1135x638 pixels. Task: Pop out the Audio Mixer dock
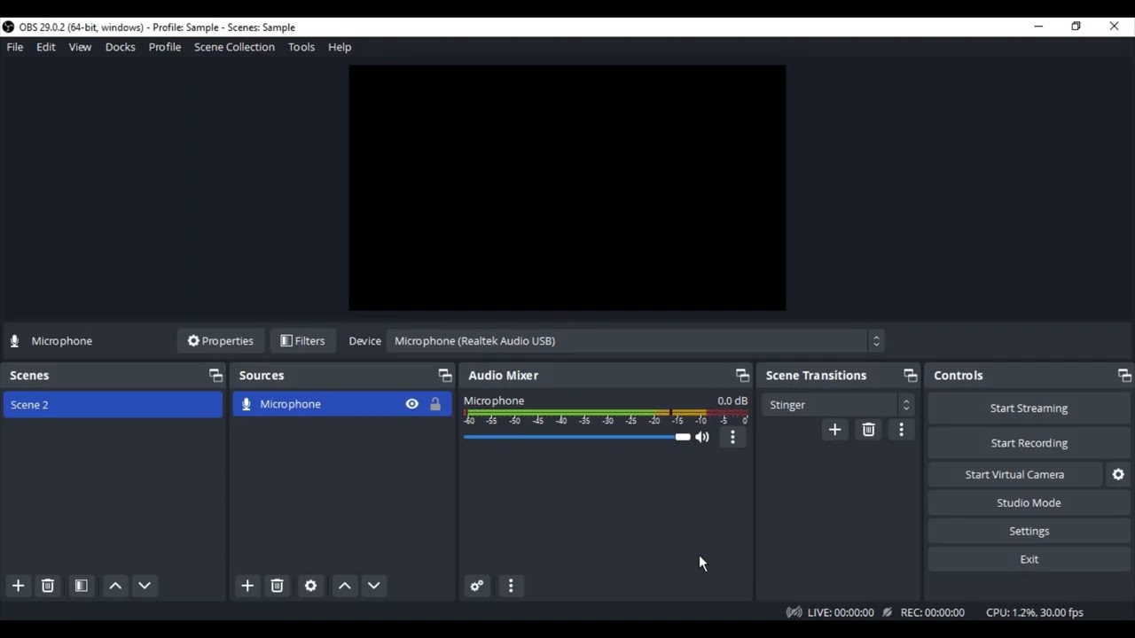(742, 376)
